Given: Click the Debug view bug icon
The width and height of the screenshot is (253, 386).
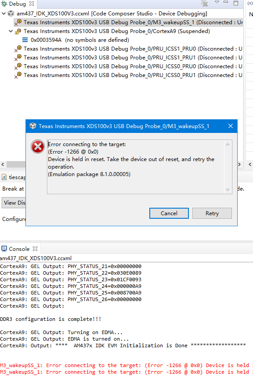Looking at the screenshot, I should [4, 4].
